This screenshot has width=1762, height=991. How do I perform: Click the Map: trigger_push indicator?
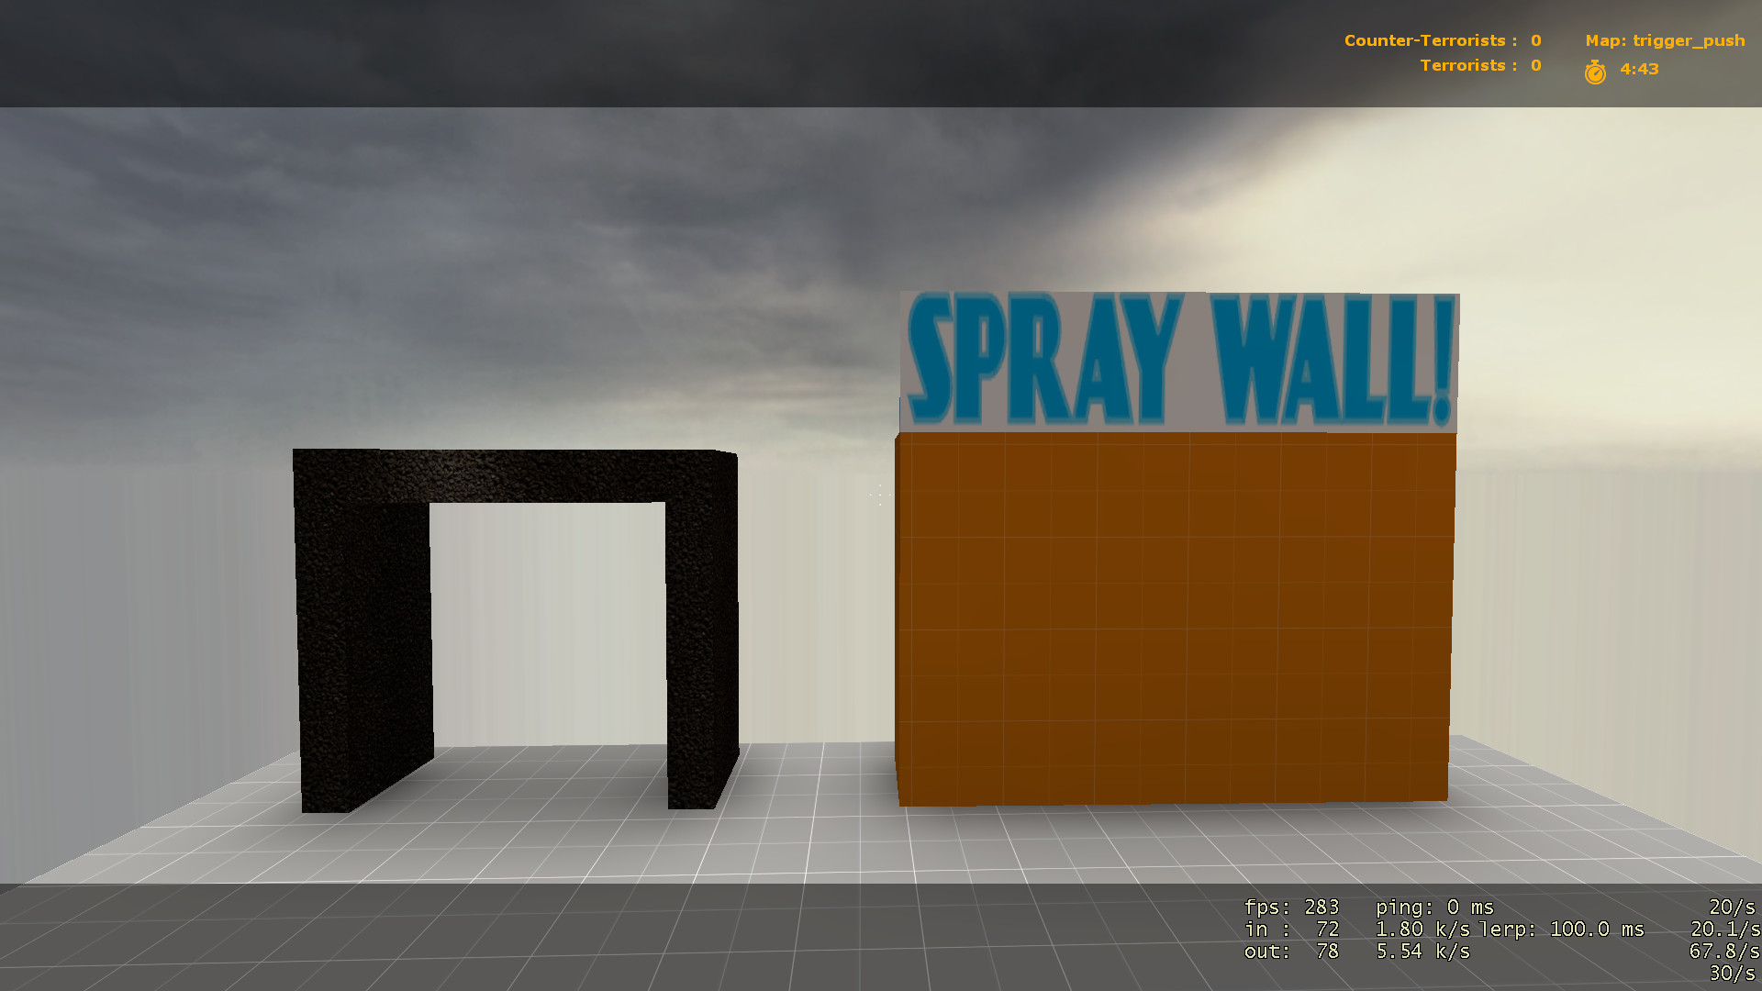click(1664, 40)
